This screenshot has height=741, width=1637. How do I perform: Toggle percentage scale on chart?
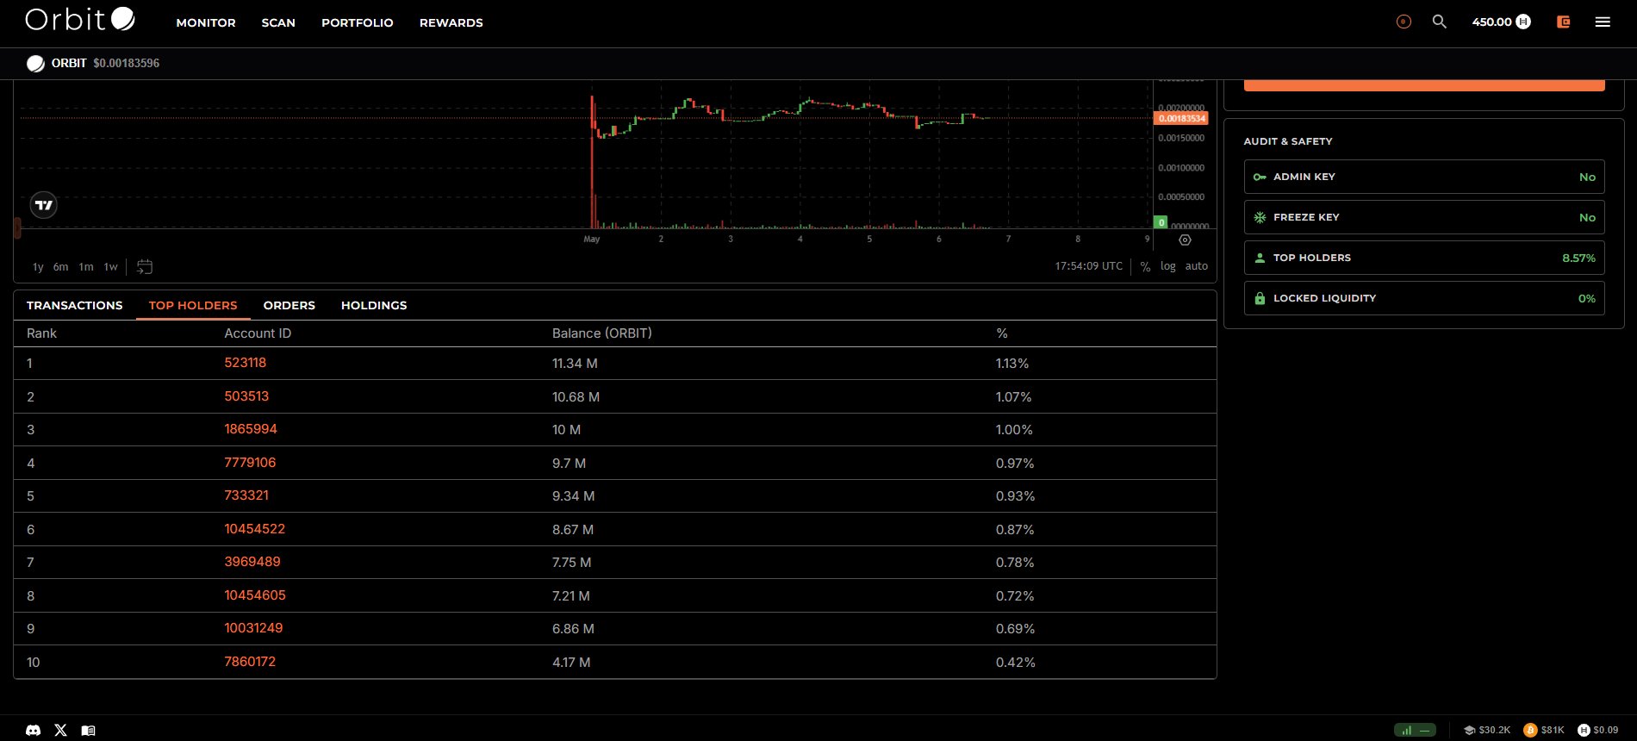(x=1145, y=267)
